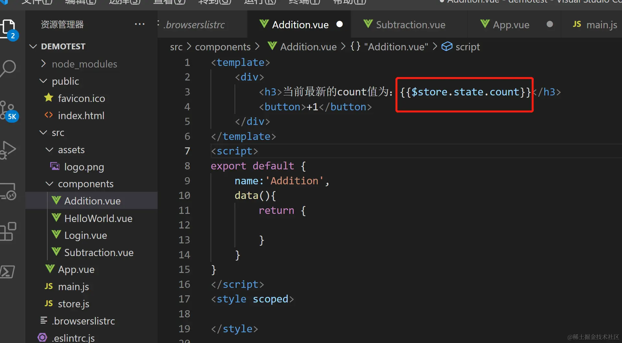
Task: Collapse the src folder
Action: [43, 132]
